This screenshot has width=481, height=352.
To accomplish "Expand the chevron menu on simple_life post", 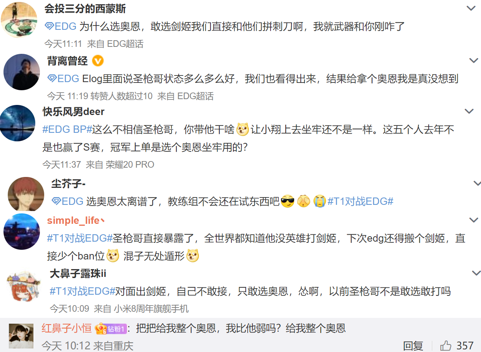I will coord(474,220).
